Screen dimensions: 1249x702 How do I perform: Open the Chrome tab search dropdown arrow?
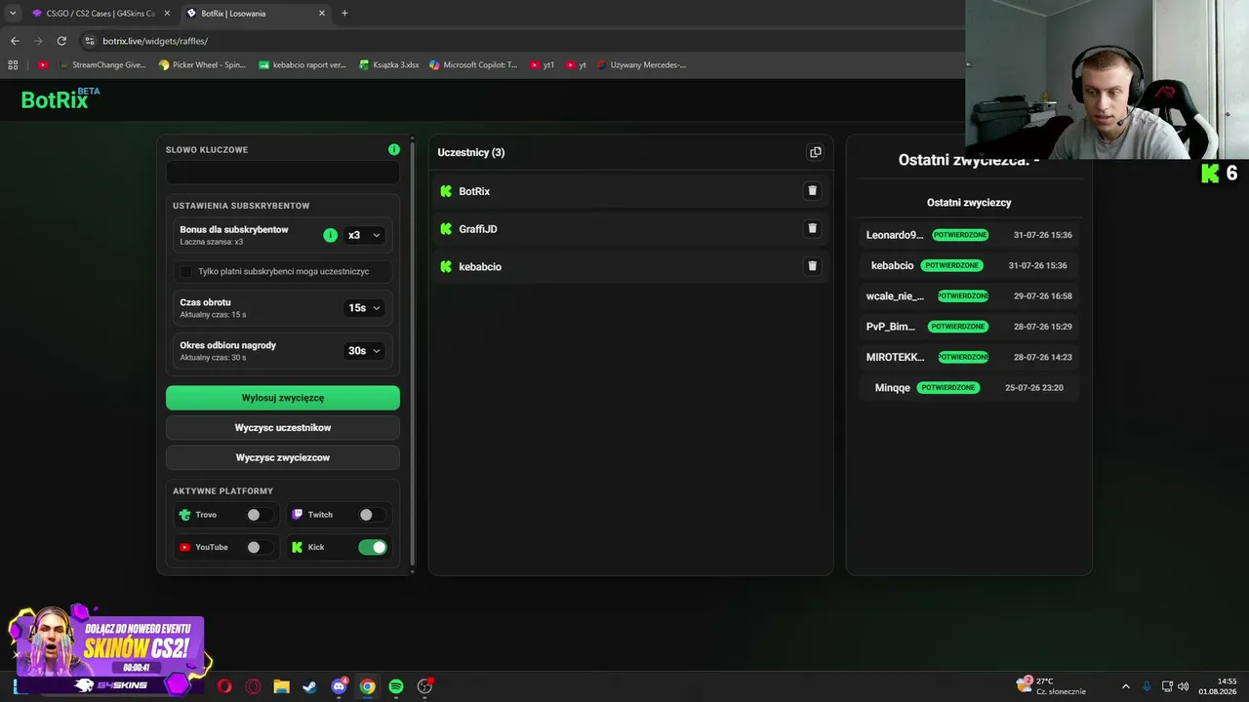click(12, 14)
